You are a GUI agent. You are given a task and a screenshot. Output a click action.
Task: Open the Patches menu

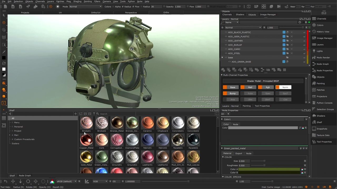click(60, 1)
